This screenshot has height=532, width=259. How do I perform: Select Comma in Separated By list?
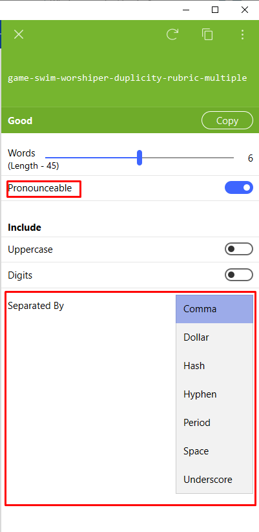click(x=214, y=309)
